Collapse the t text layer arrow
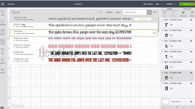The width and height of the screenshot is (195, 109). (162, 51)
